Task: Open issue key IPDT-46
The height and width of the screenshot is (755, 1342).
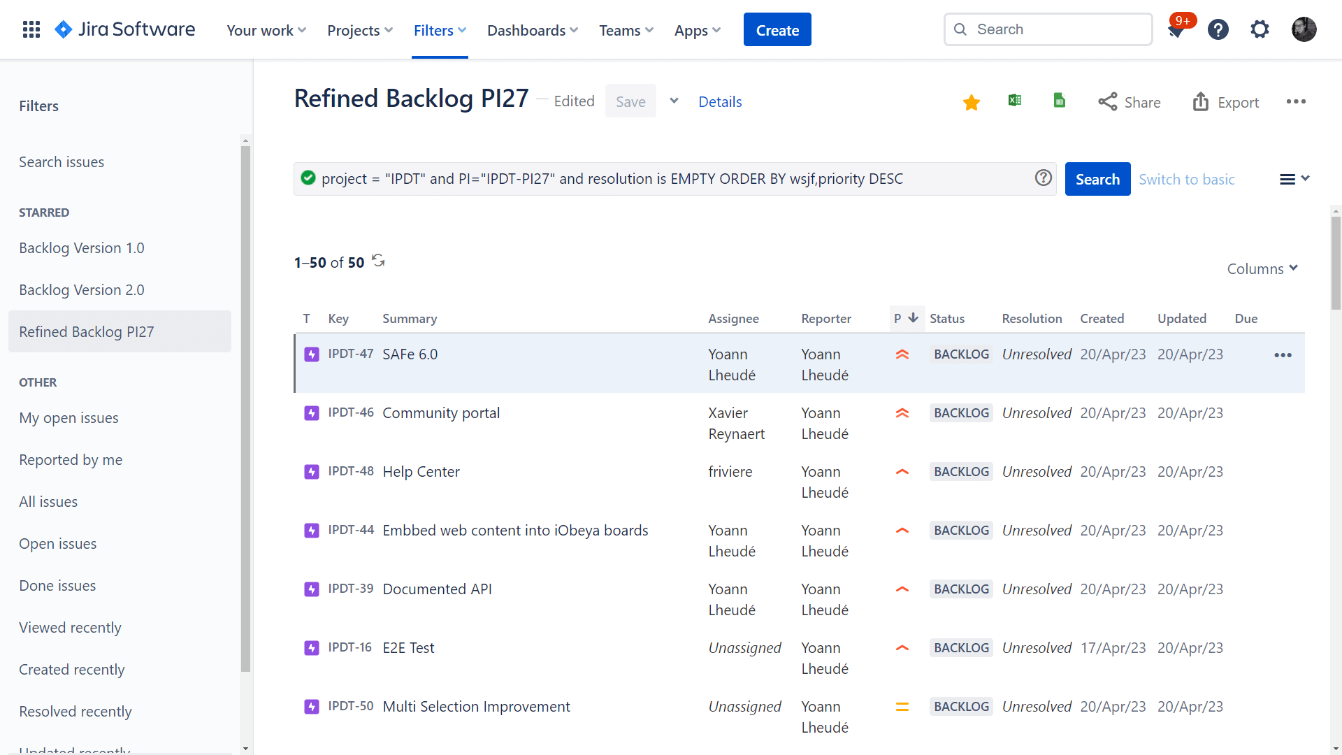Action: (x=351, y=412)
